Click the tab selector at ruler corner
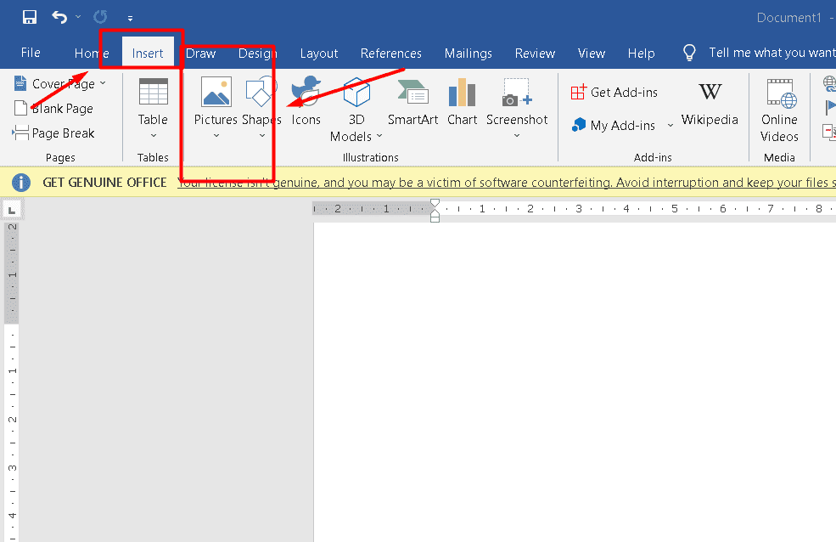836x542 pixels. tap(11, 209)
